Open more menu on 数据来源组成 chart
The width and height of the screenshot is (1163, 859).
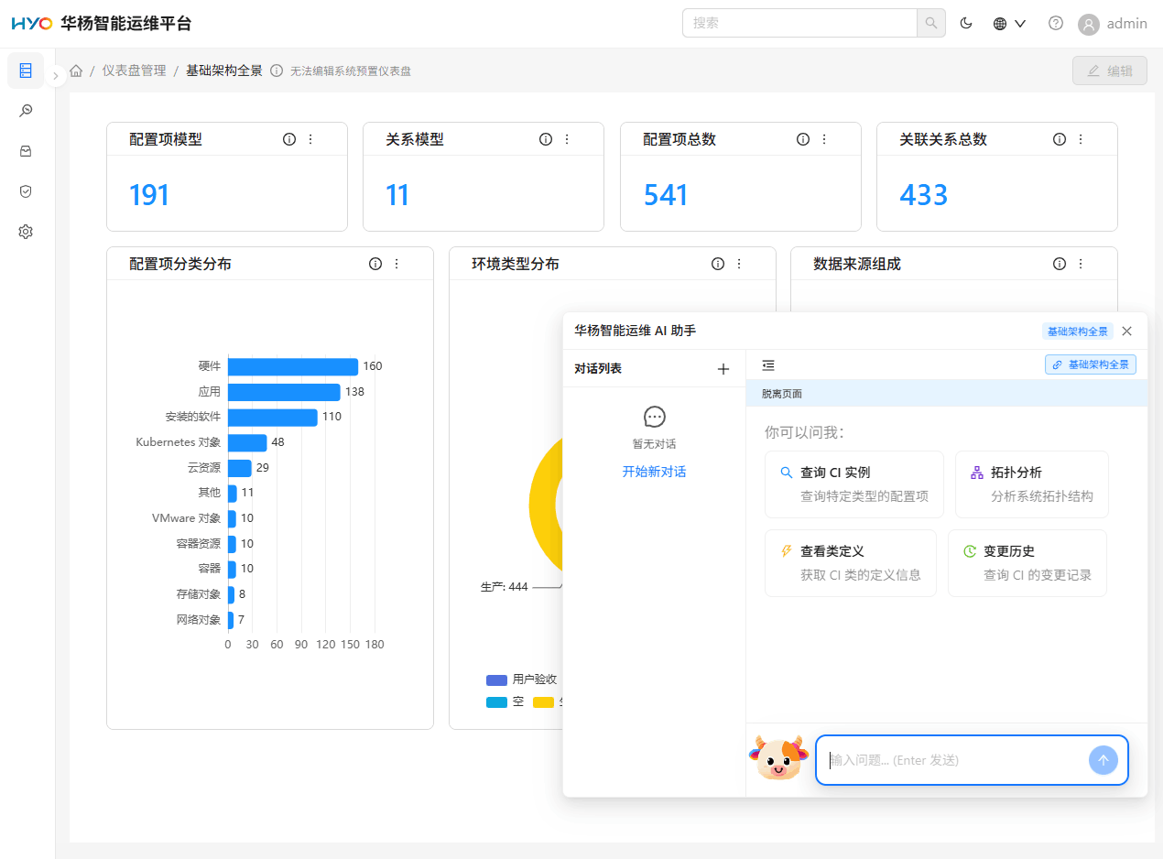coord(1081,264)
